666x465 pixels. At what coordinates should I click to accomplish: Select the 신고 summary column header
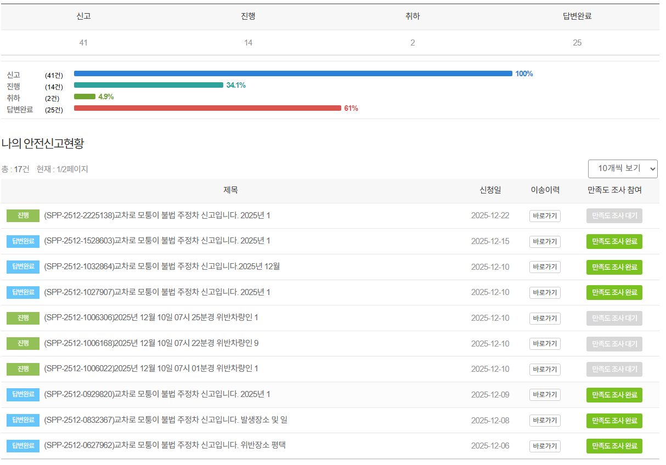[x=83, y=16]
